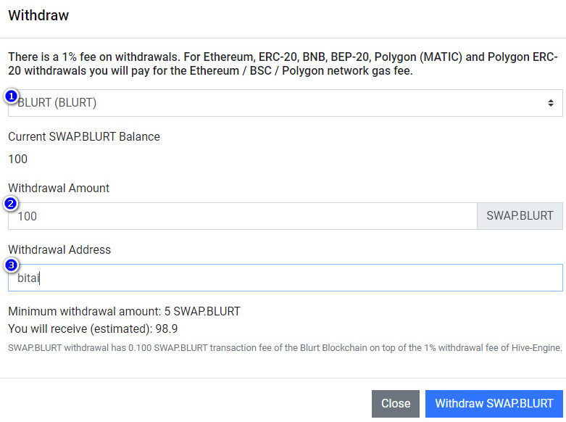Image resolution: width=566 pixels, height=422 pixels.
Task: Click the blue step 2 marker
Action: 11,204
